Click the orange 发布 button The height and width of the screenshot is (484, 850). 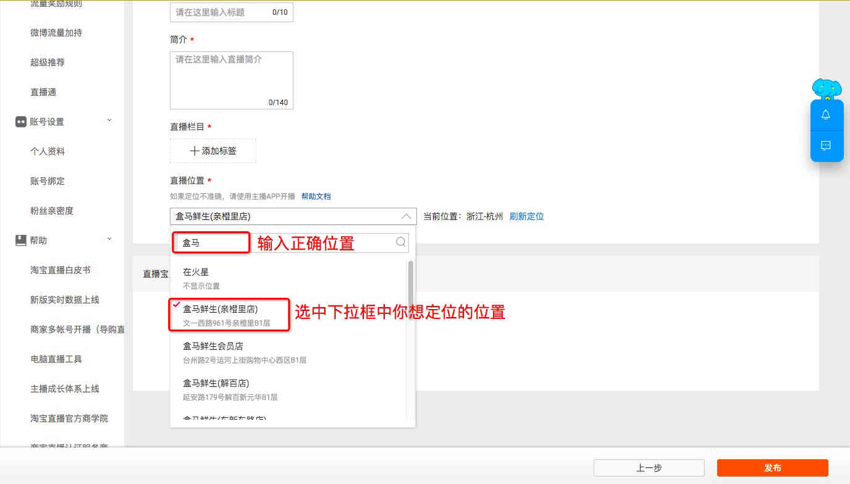pos(772,468)
